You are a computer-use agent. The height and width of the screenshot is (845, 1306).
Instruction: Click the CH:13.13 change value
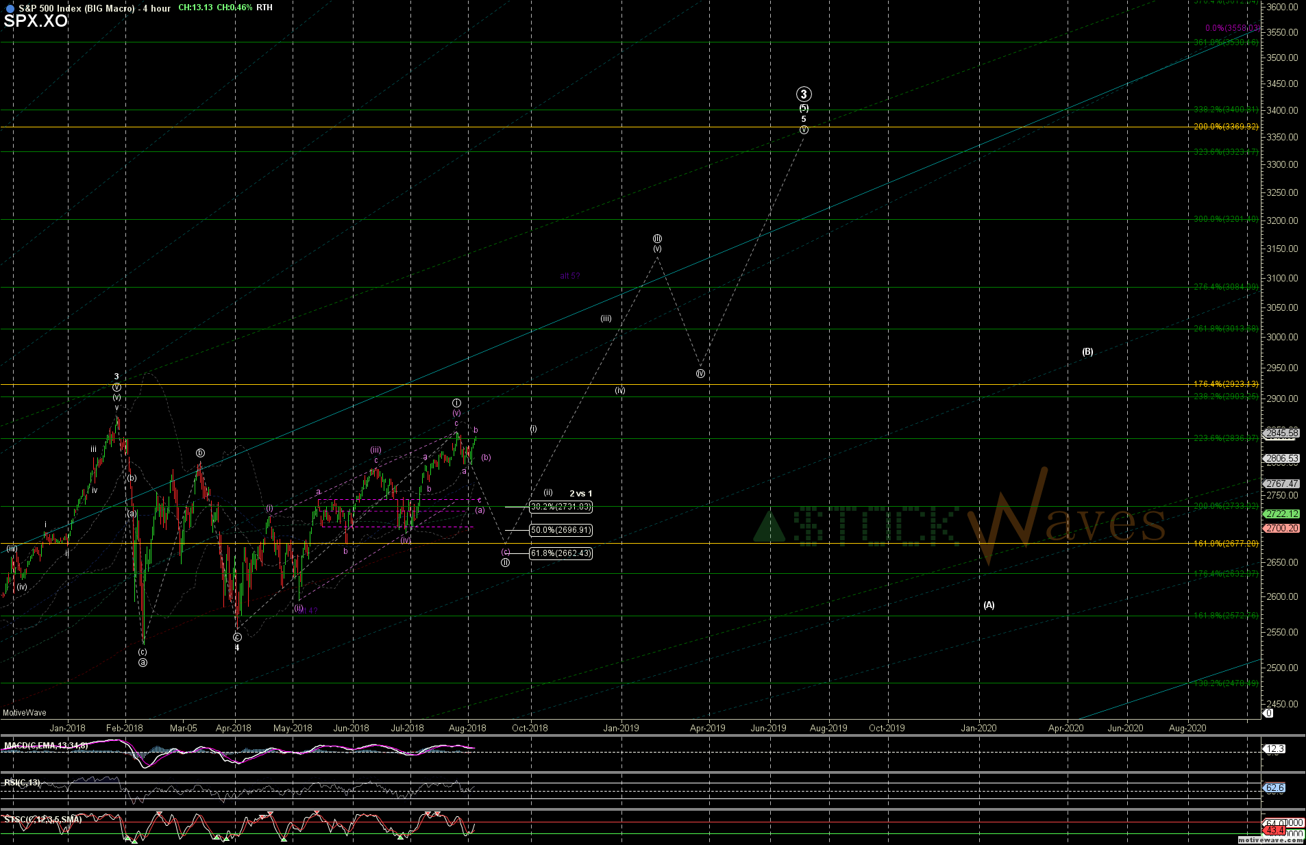pos(195,8)
